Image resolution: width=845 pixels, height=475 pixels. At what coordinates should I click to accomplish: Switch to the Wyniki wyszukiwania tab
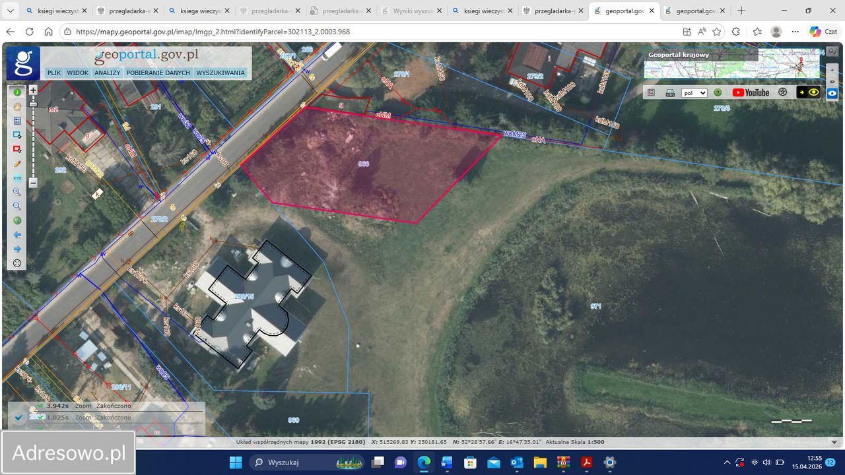[413, 11]
